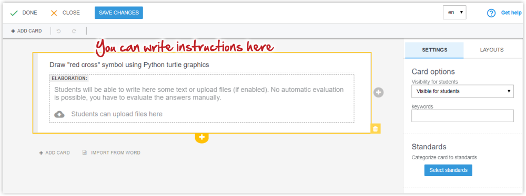This screenshot has height=196, width=526.
Task: Click the Select standards button
Action: (x=448, y=170)
